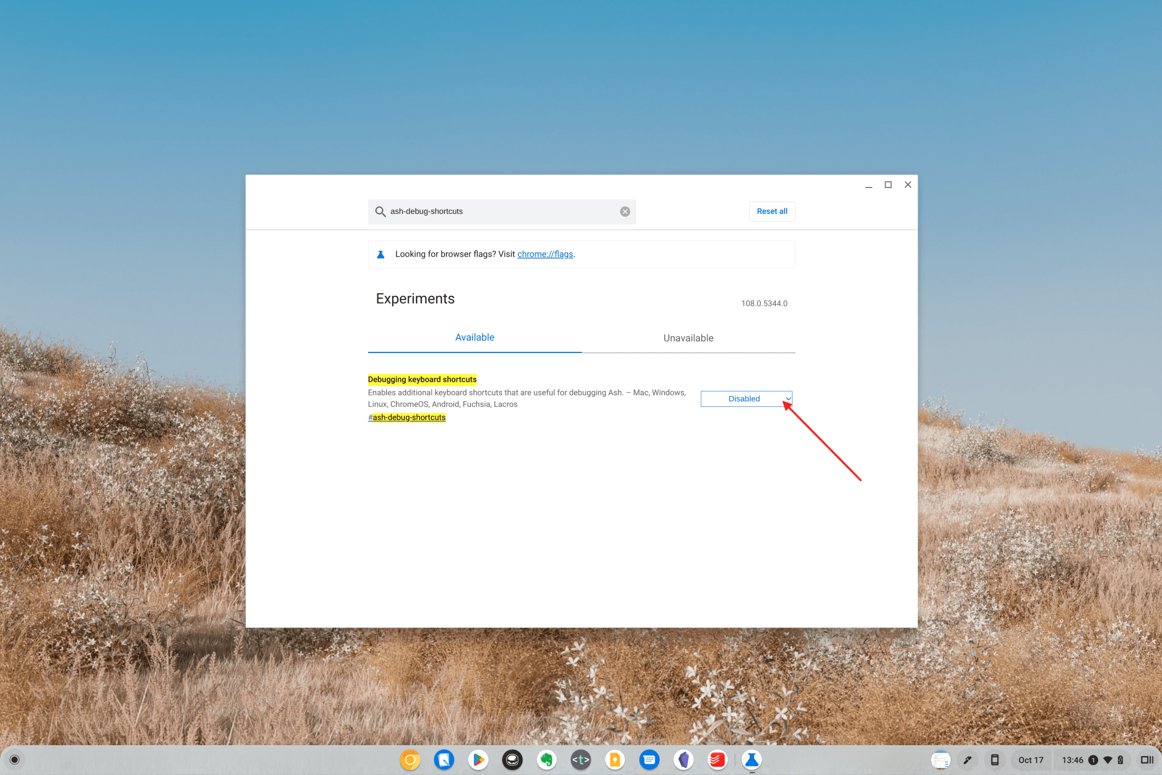
Task: Clear the flags search field
Action: pyautogui.click(x=625, y=212)
